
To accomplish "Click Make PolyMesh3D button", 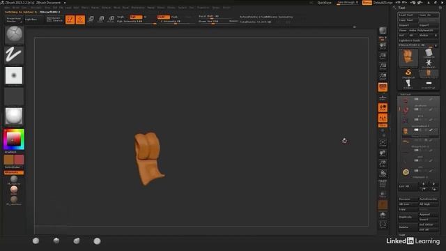I will [x=423, y=31].
